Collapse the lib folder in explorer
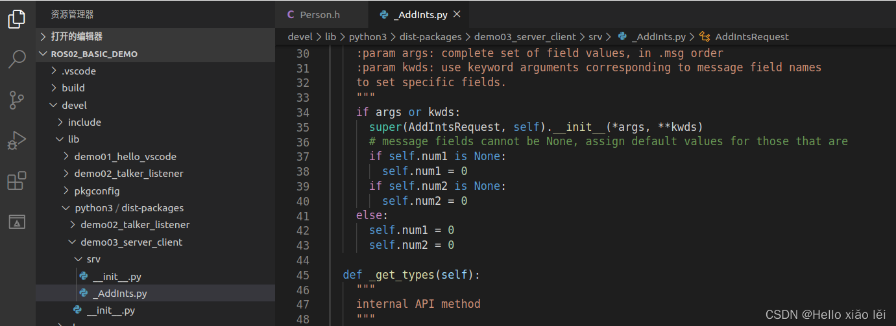Viewport: 896px width, 326px height. [155, 139]
